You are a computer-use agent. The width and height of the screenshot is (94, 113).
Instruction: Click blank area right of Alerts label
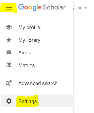pos(52,53)
